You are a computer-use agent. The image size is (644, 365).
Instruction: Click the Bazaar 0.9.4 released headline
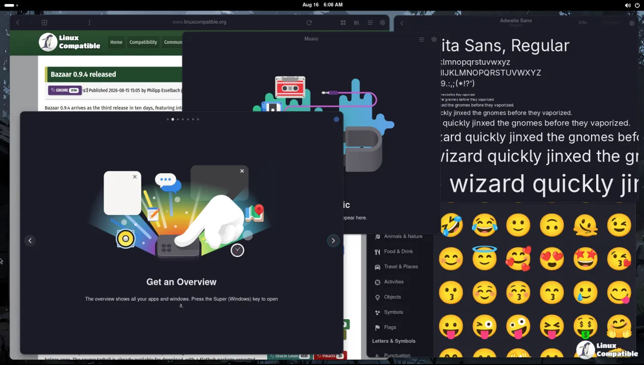(84, 75)
